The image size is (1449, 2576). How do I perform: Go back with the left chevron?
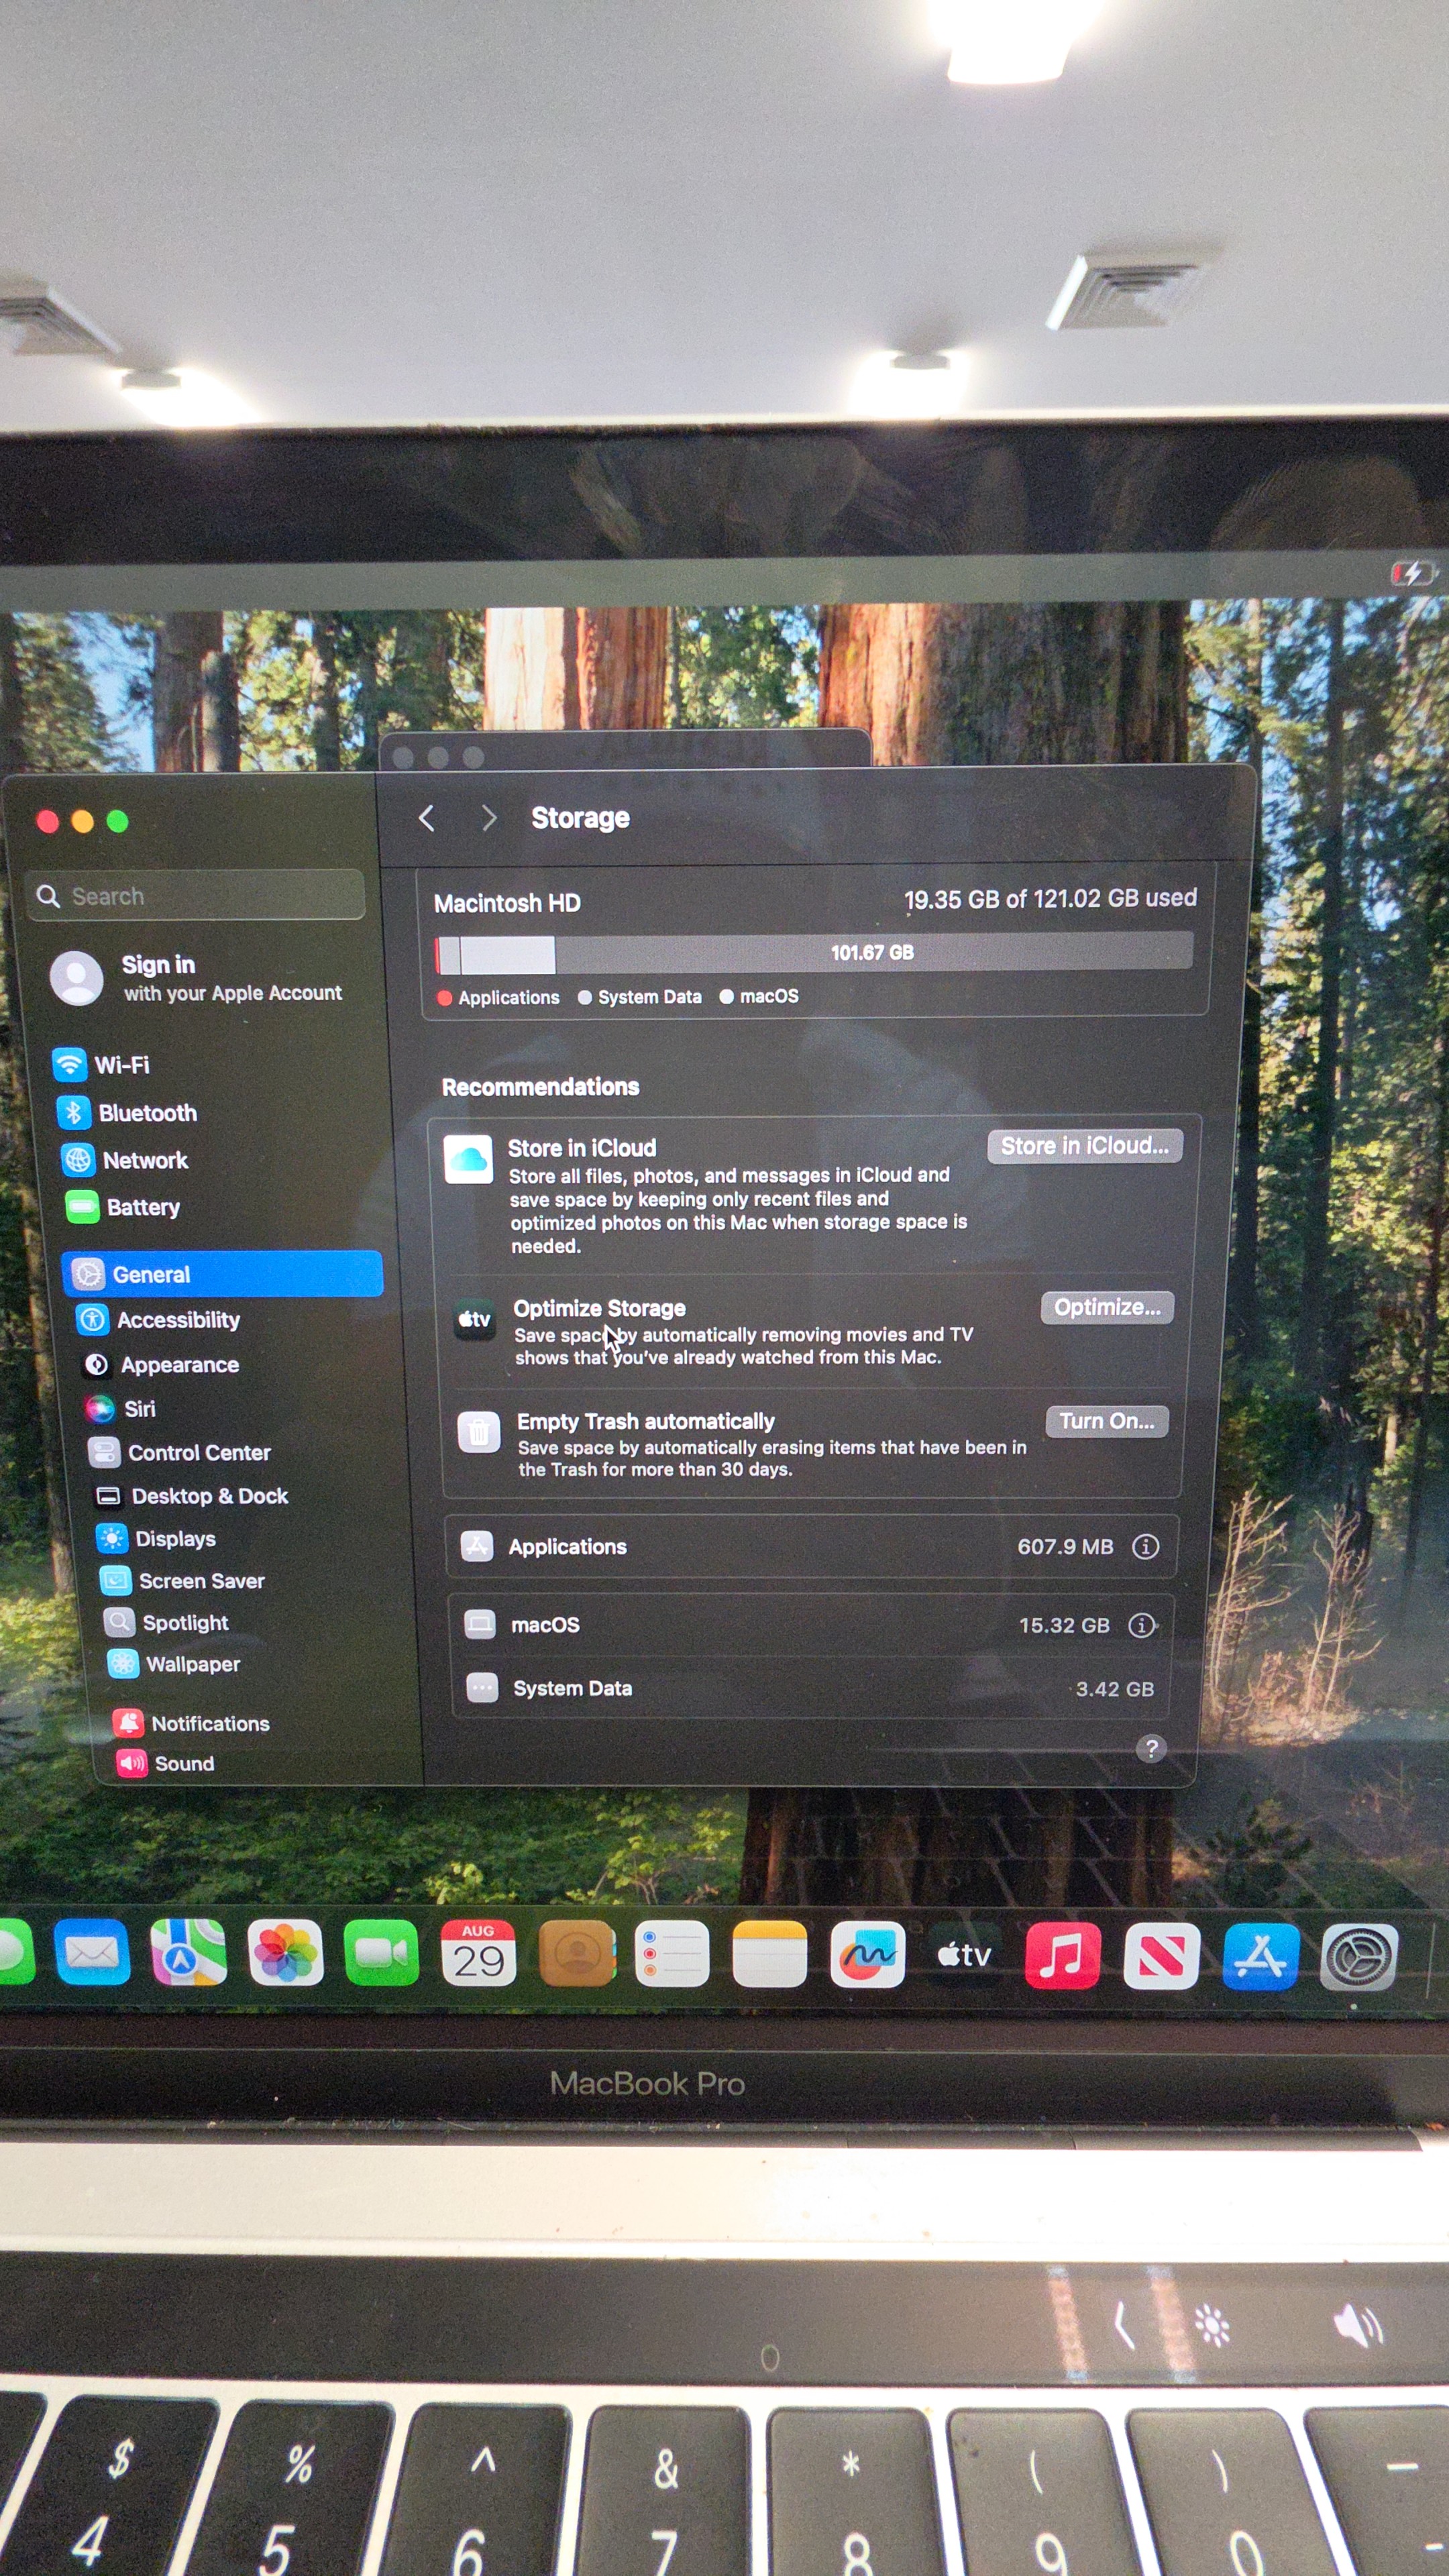pos(427,818)
